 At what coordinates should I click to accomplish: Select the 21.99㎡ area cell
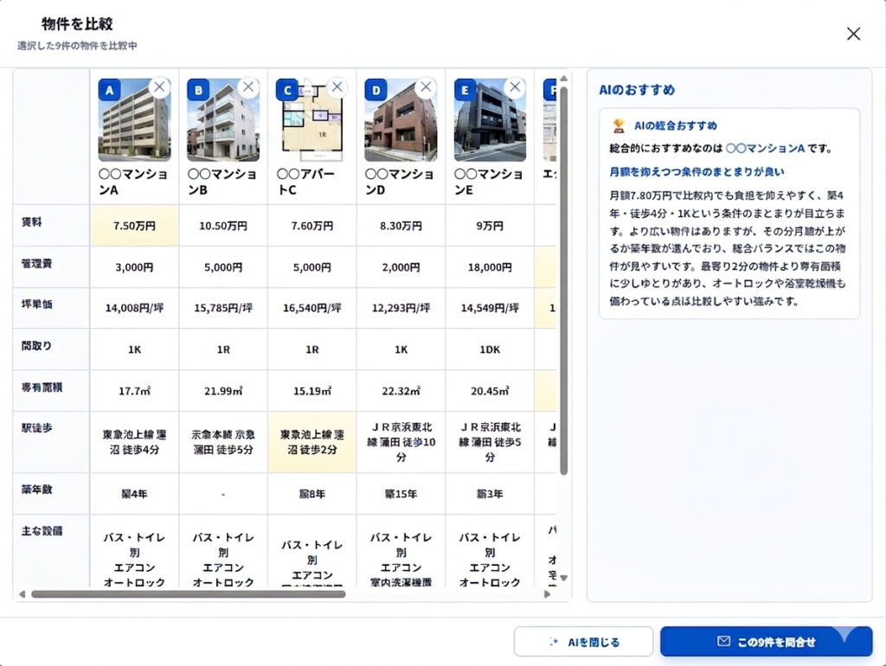[223, 390]
